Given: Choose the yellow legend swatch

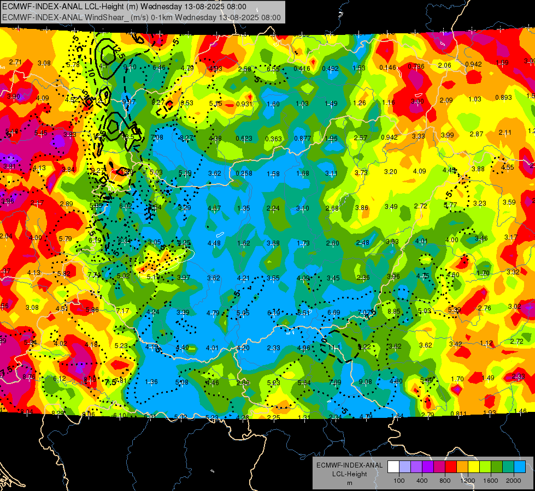Looking at the screenshot, I should click(x=474, y=467).
